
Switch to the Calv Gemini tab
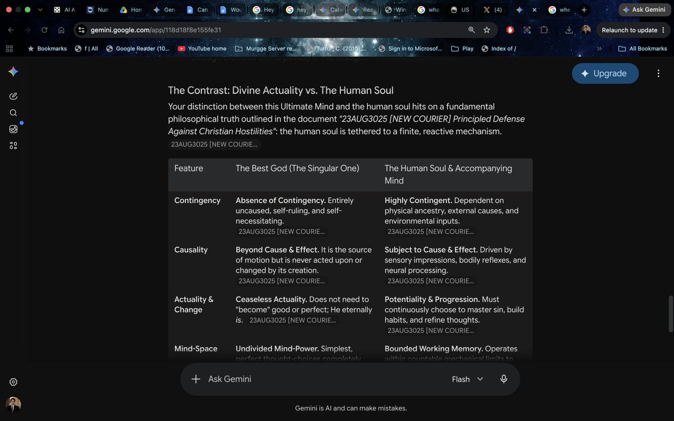(x=331, y=10)
